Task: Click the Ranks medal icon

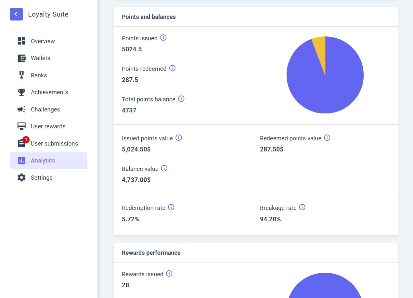Action: (x=21, y=75)
